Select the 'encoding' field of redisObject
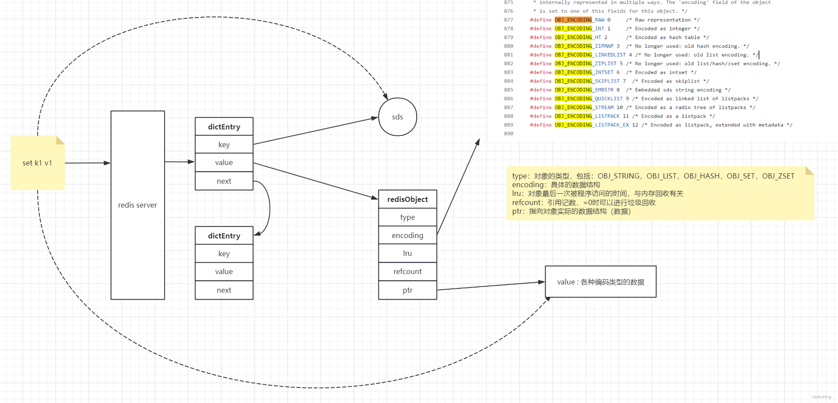838x403 pixels. pos(407,235)
